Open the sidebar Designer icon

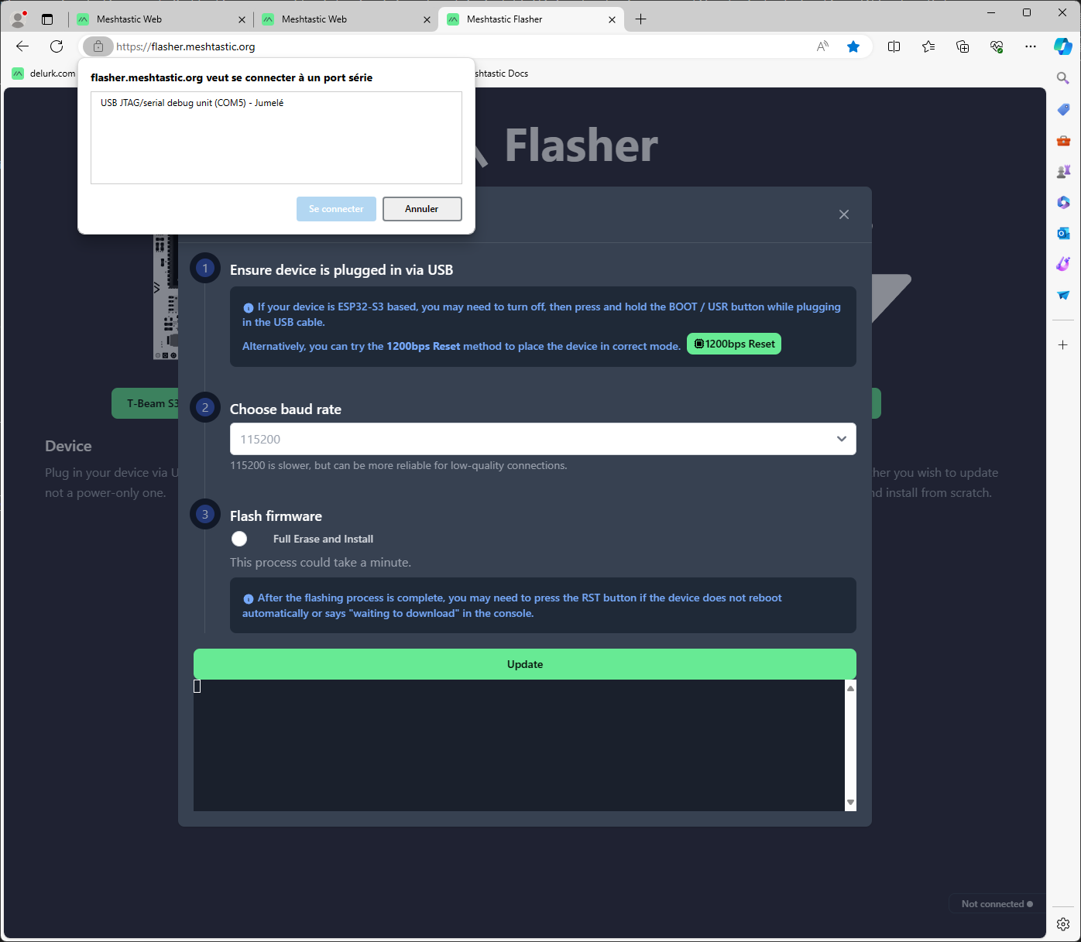(1063, 264)
